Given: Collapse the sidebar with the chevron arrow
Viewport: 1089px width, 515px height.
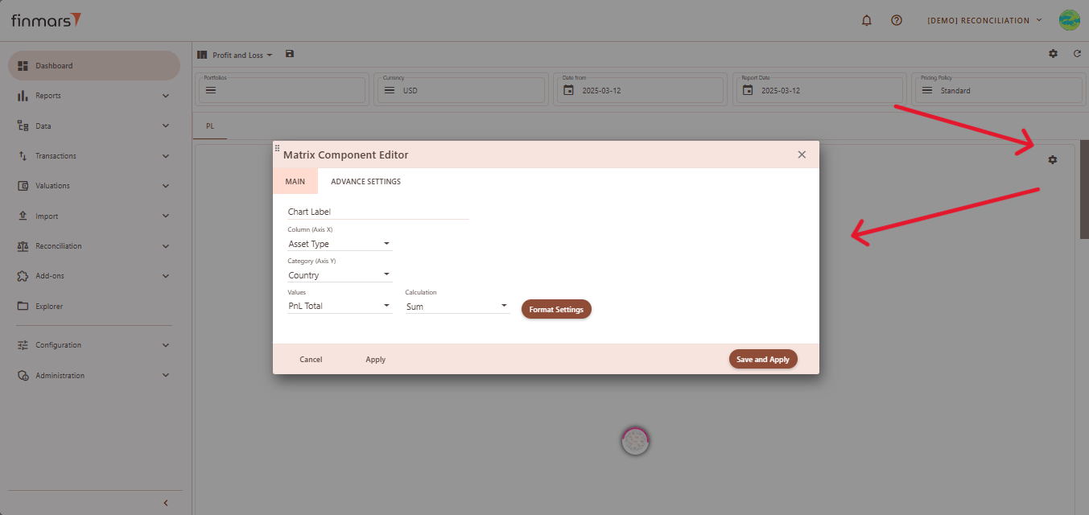Looking at the screenshot, I should 166,503.
